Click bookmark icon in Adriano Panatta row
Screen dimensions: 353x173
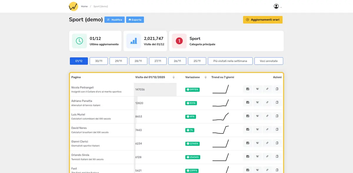(x=277, y=103)
